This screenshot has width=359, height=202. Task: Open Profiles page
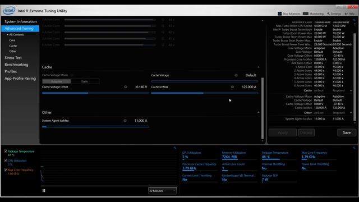pyautogui.click(x=11, y=71)
